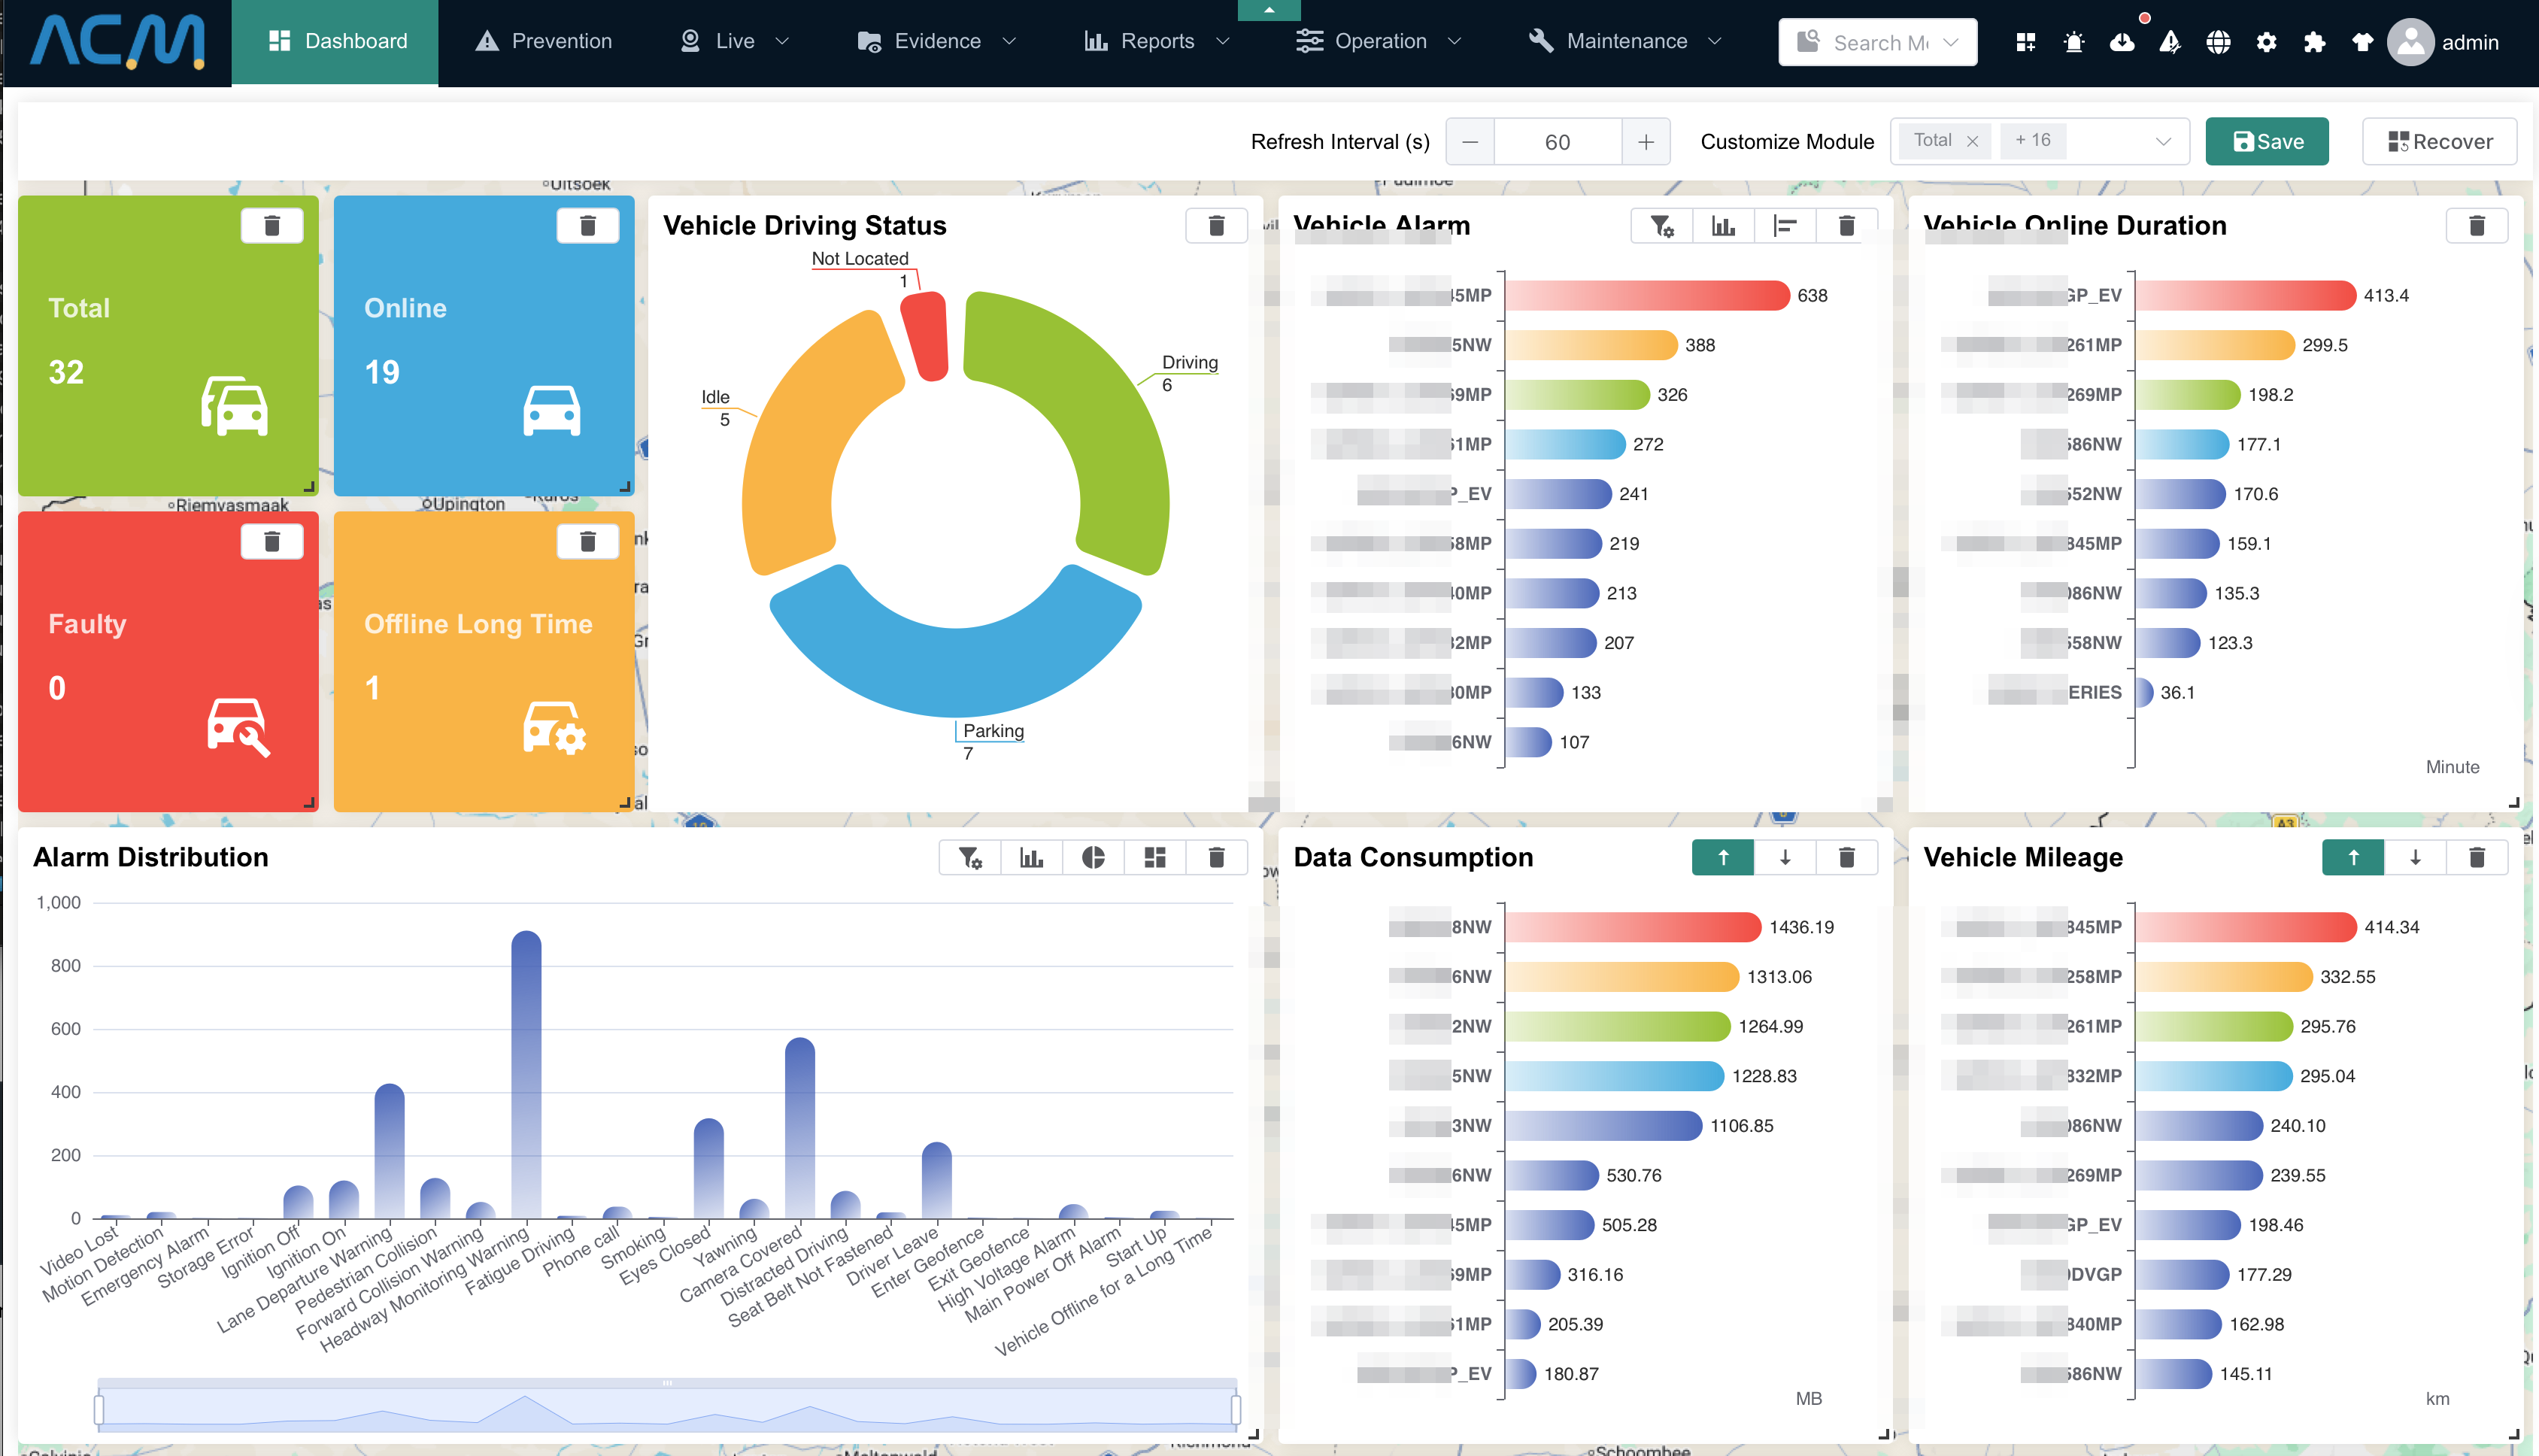Viewport: 2539px width, 1456px height.
Task: Remove the Vehicle Driving Status panel
Action: [x=1216, y=225]
